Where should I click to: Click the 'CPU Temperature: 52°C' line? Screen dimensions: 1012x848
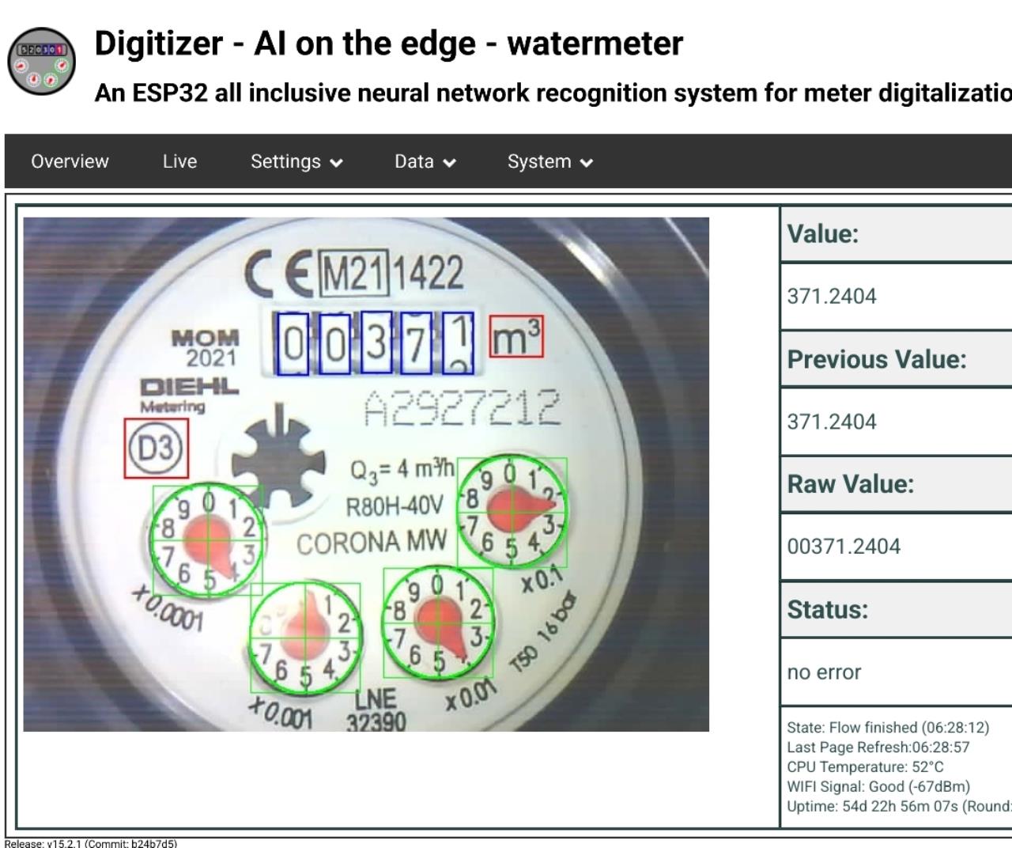coord(865,767)
